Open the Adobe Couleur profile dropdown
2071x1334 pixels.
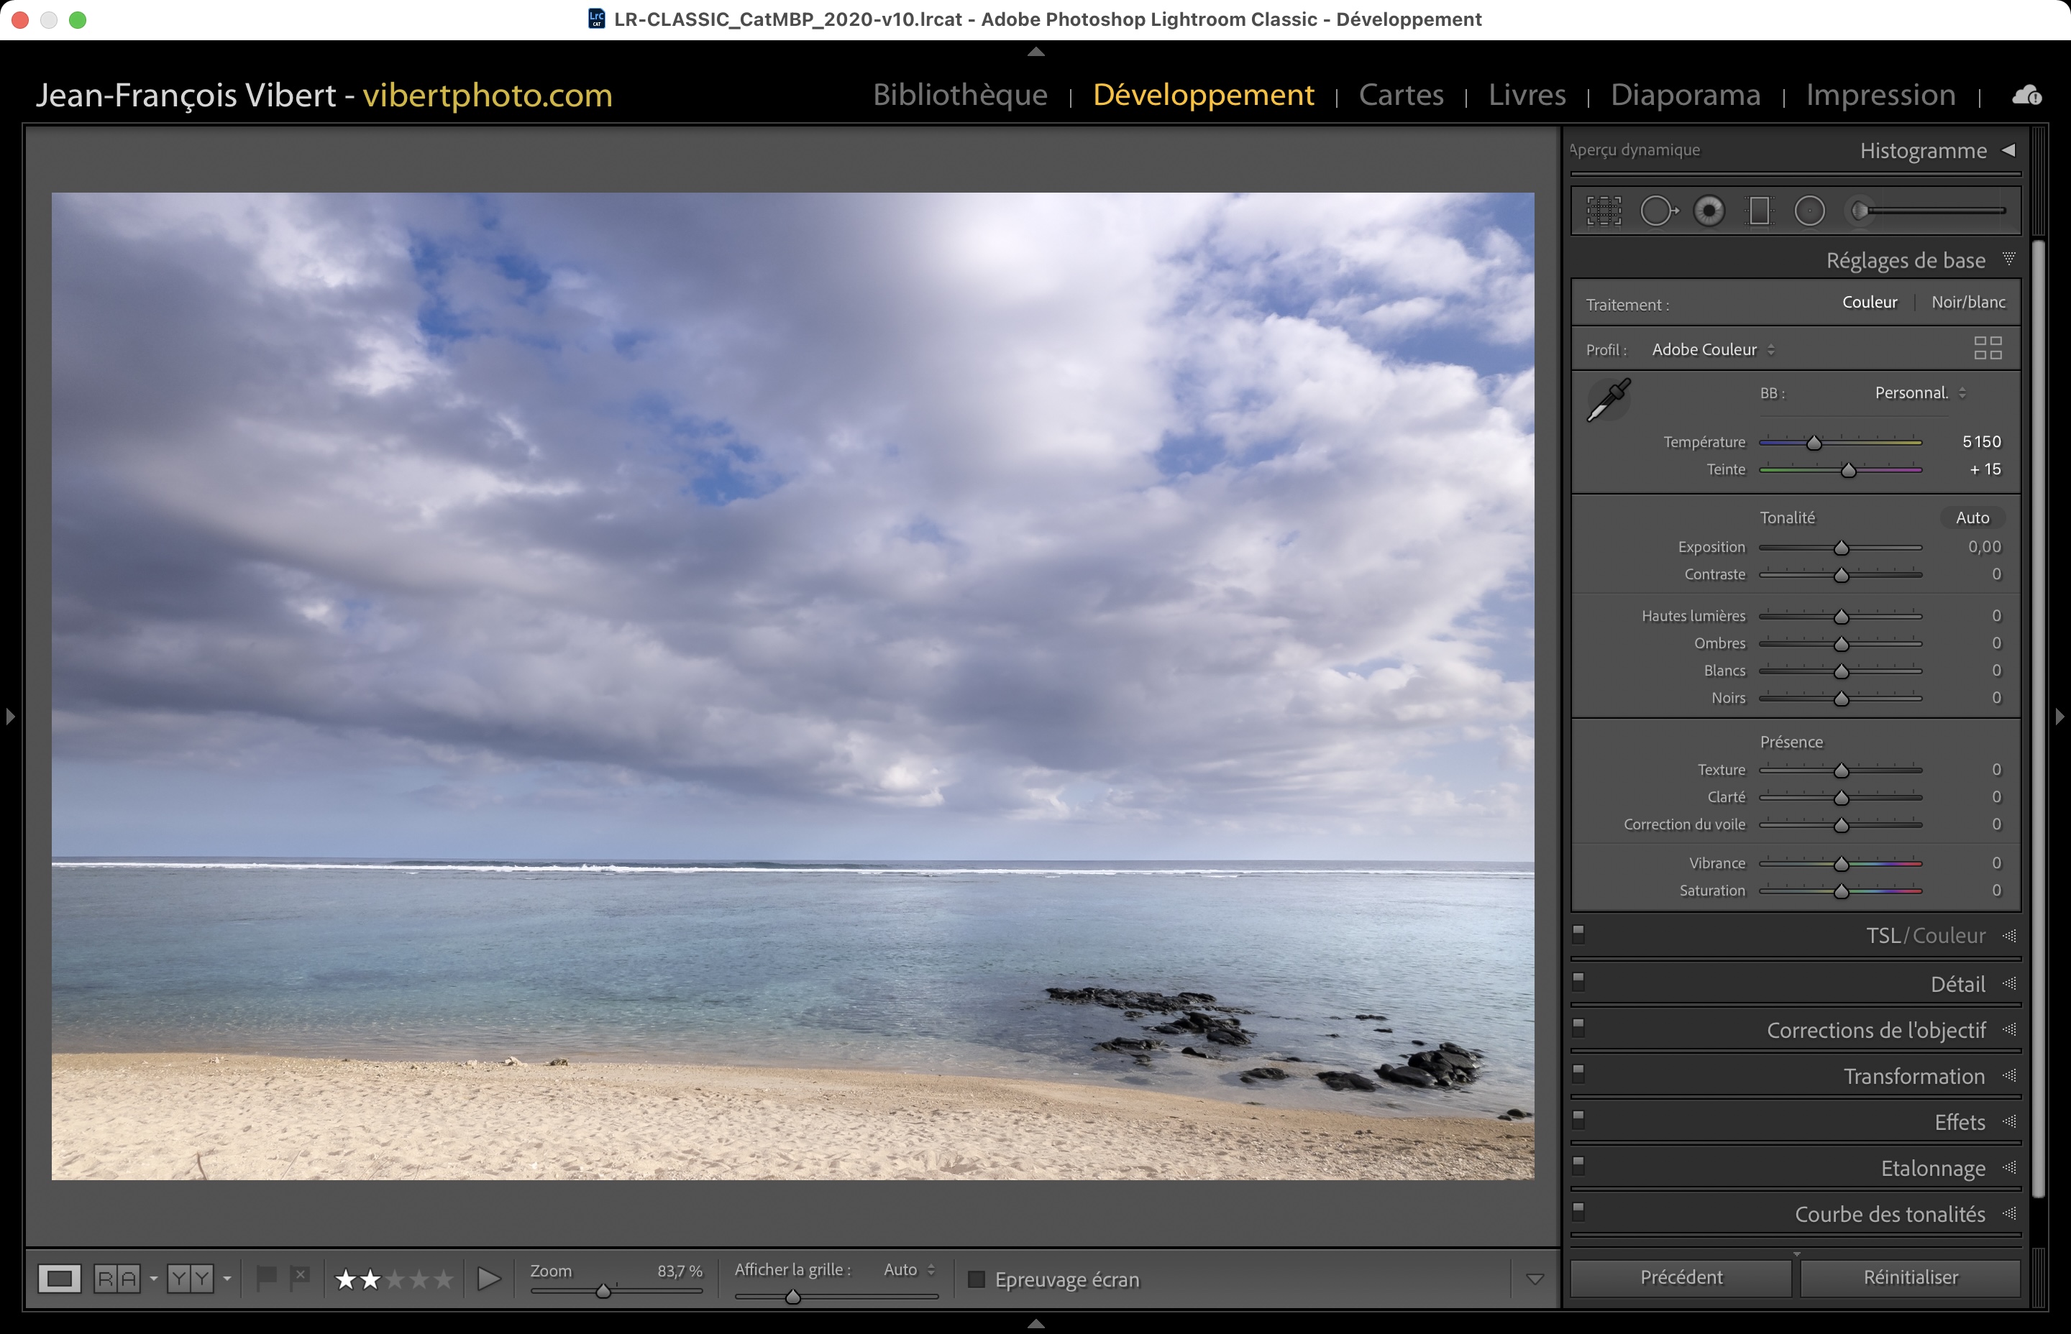click(1712, 350)
